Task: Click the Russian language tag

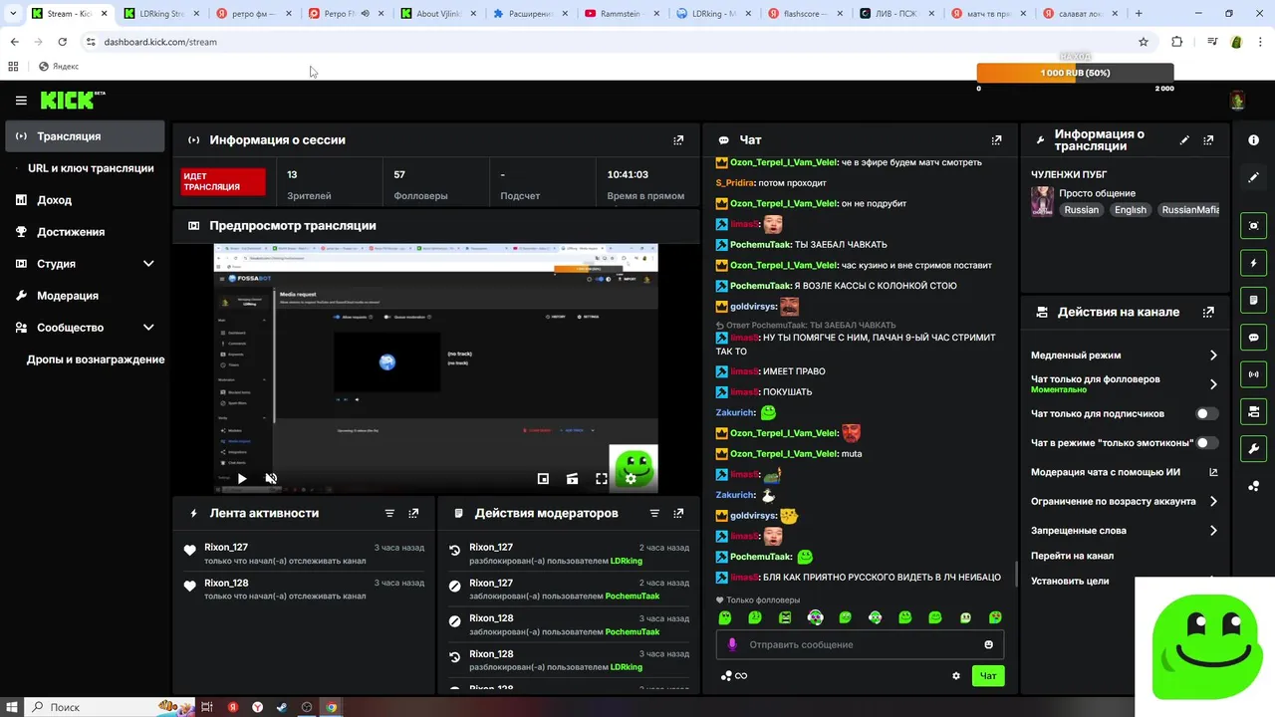Action: pos(1081,210)
